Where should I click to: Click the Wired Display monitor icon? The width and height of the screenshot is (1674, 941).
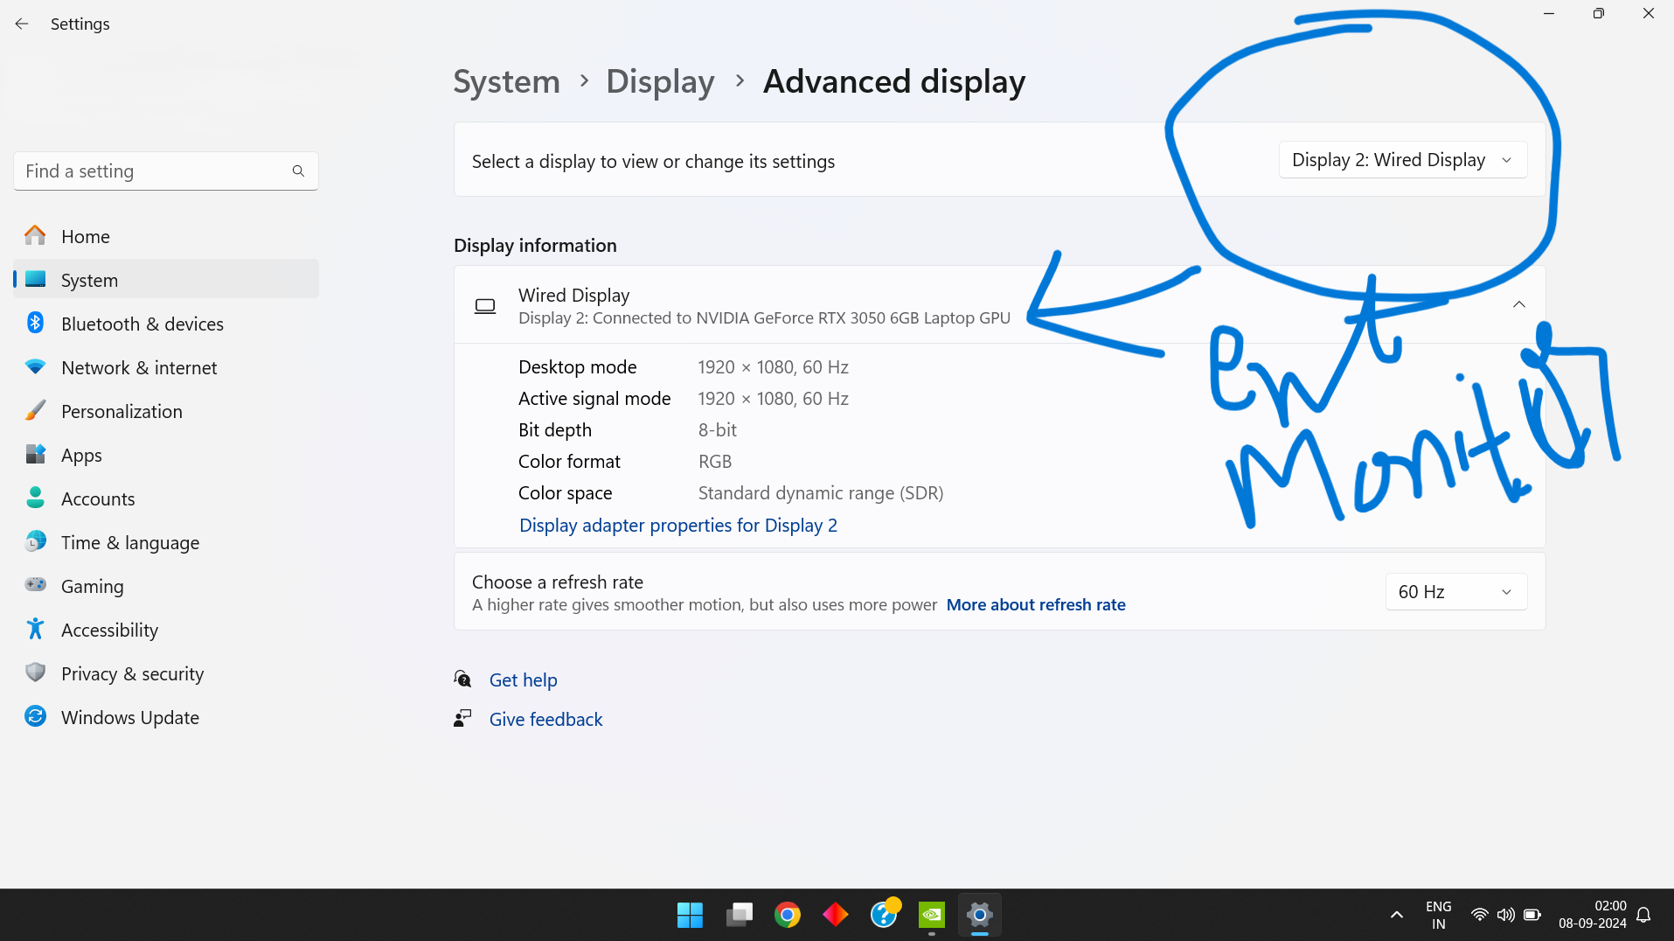[x=485, y=306]
